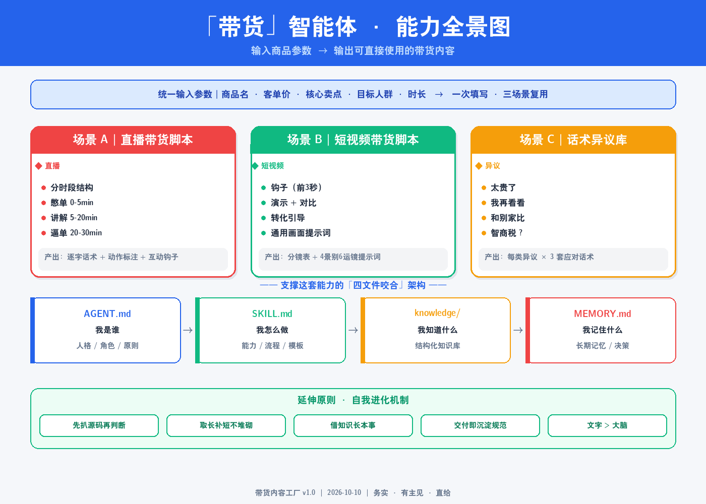Select the 场景 C 话术异议库 header
The width and height of the screenshot is (706, 504).
573,140
